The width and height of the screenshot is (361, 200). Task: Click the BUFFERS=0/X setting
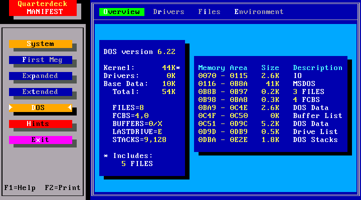[137, 124]
